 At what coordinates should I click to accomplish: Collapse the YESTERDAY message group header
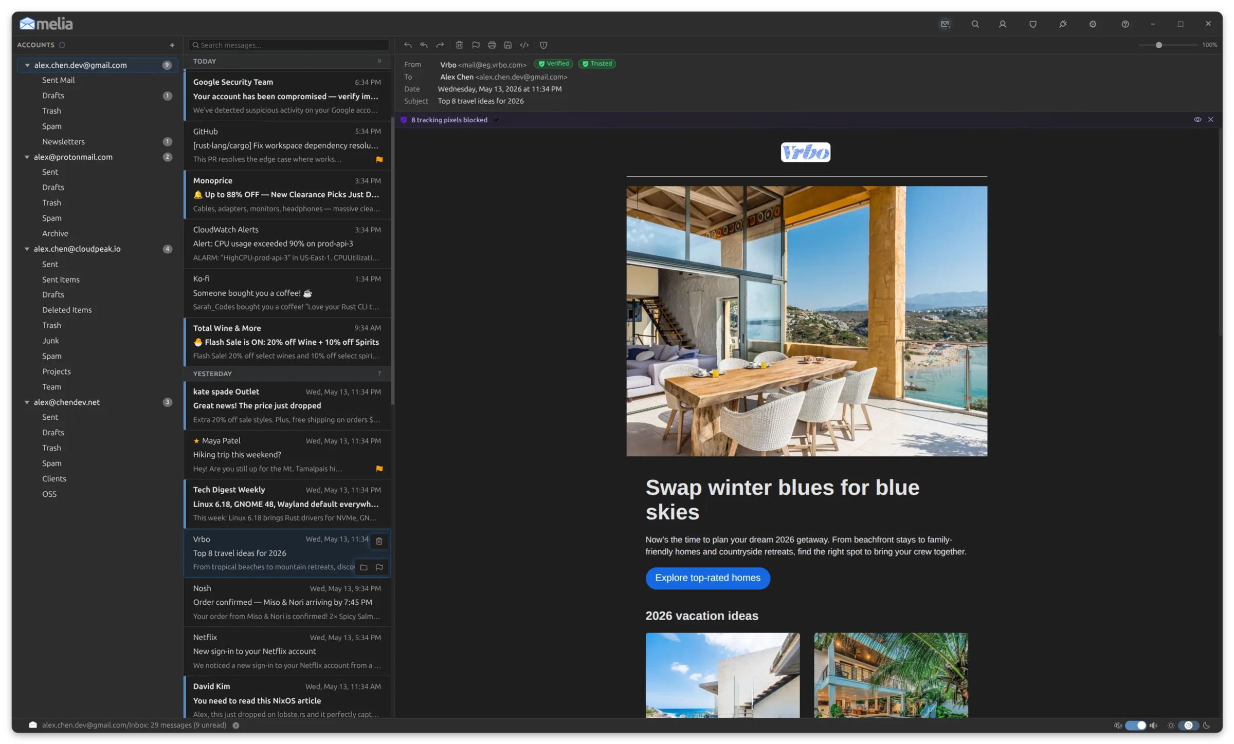click(287, 374)
